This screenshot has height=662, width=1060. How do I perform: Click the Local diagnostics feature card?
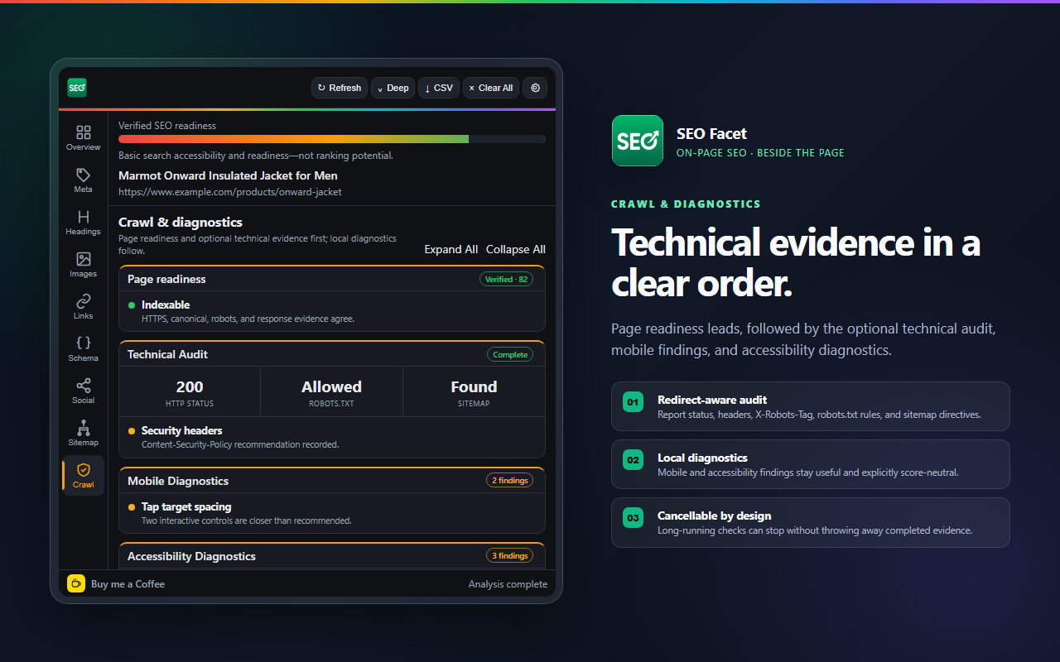(x=811, y=464)
